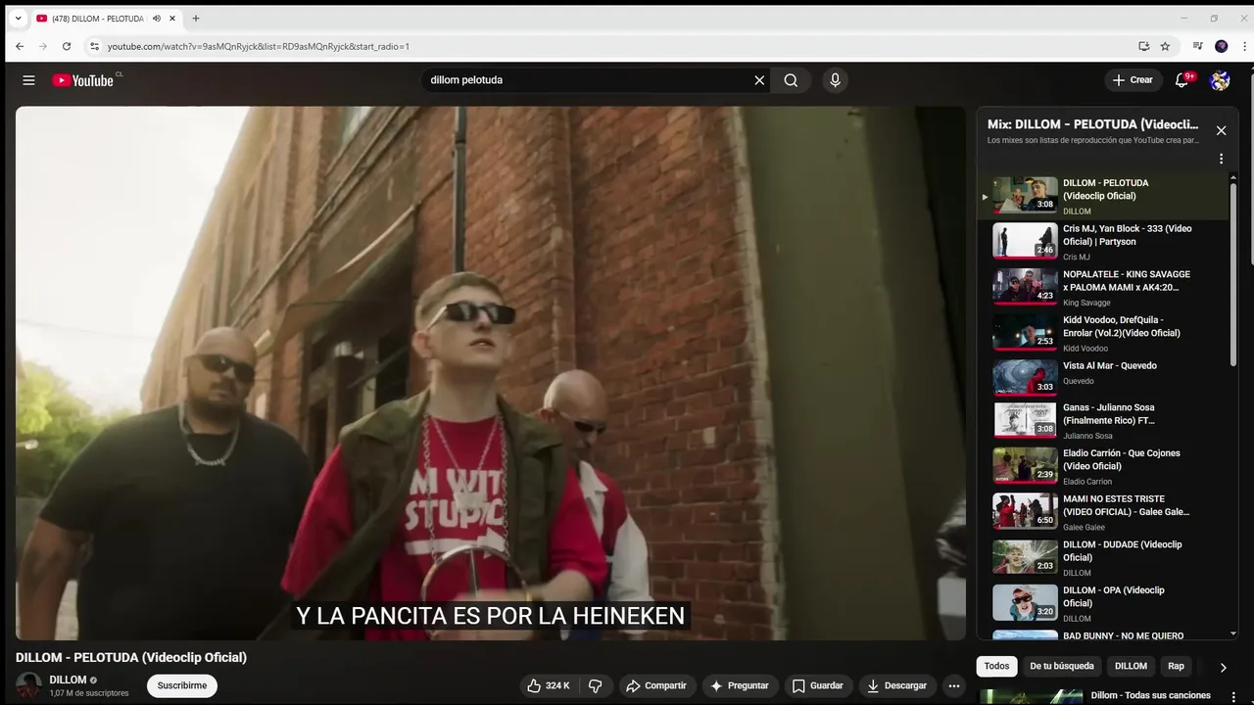
Task: Focus the YouTube search field
Action: pyautogui.click(x=588, y=80)
